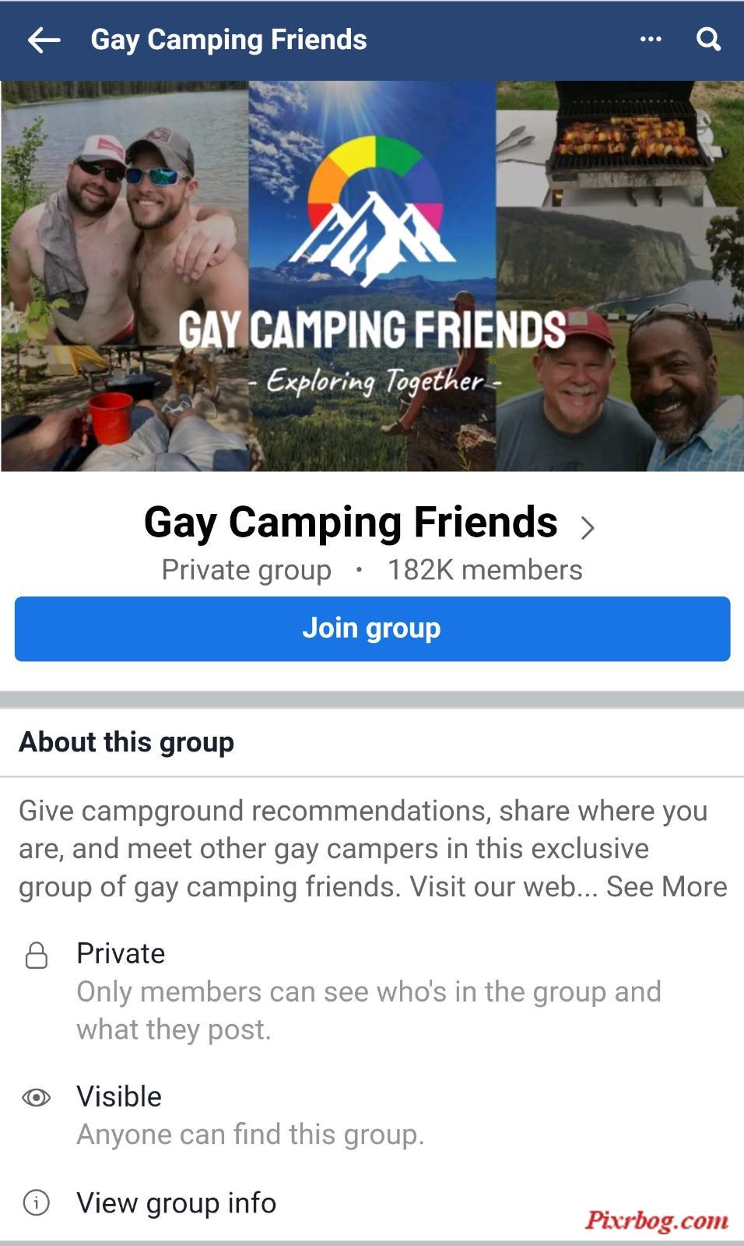This screenshot has height=1246, width=744.
Task: Tap the Private privacy setting label
Action: 121,953
